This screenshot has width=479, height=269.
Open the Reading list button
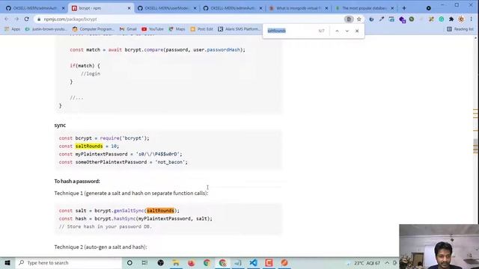[460, 29]
